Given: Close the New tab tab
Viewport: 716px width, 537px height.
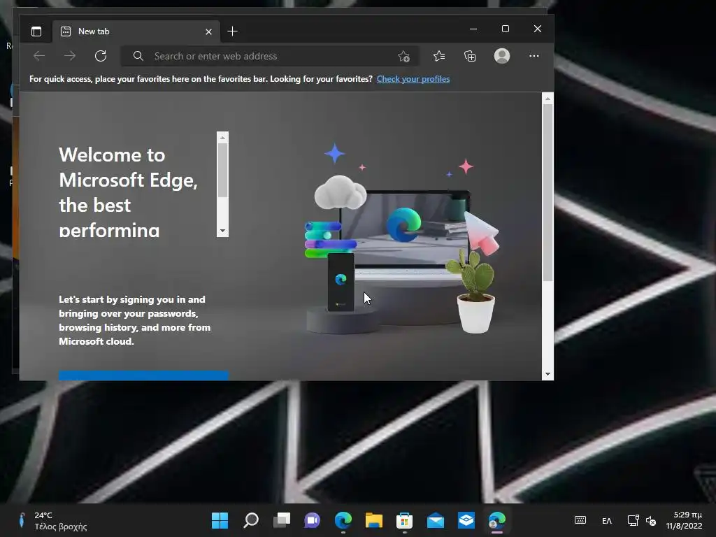Looking at the screenshot, I should (208, 31).
